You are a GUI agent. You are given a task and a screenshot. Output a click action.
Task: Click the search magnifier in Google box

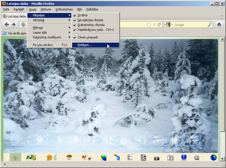pos(210,25)
